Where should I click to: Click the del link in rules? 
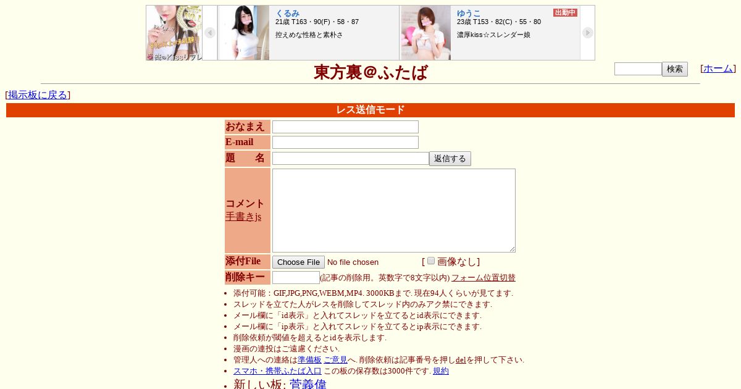[461, 360]
